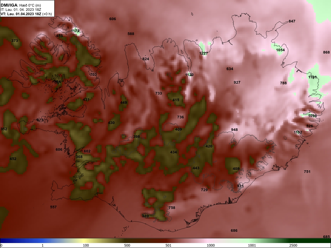The width and height of the screenshot is (331, 248).
Task: Click the 824 value label
Action: 146,59
